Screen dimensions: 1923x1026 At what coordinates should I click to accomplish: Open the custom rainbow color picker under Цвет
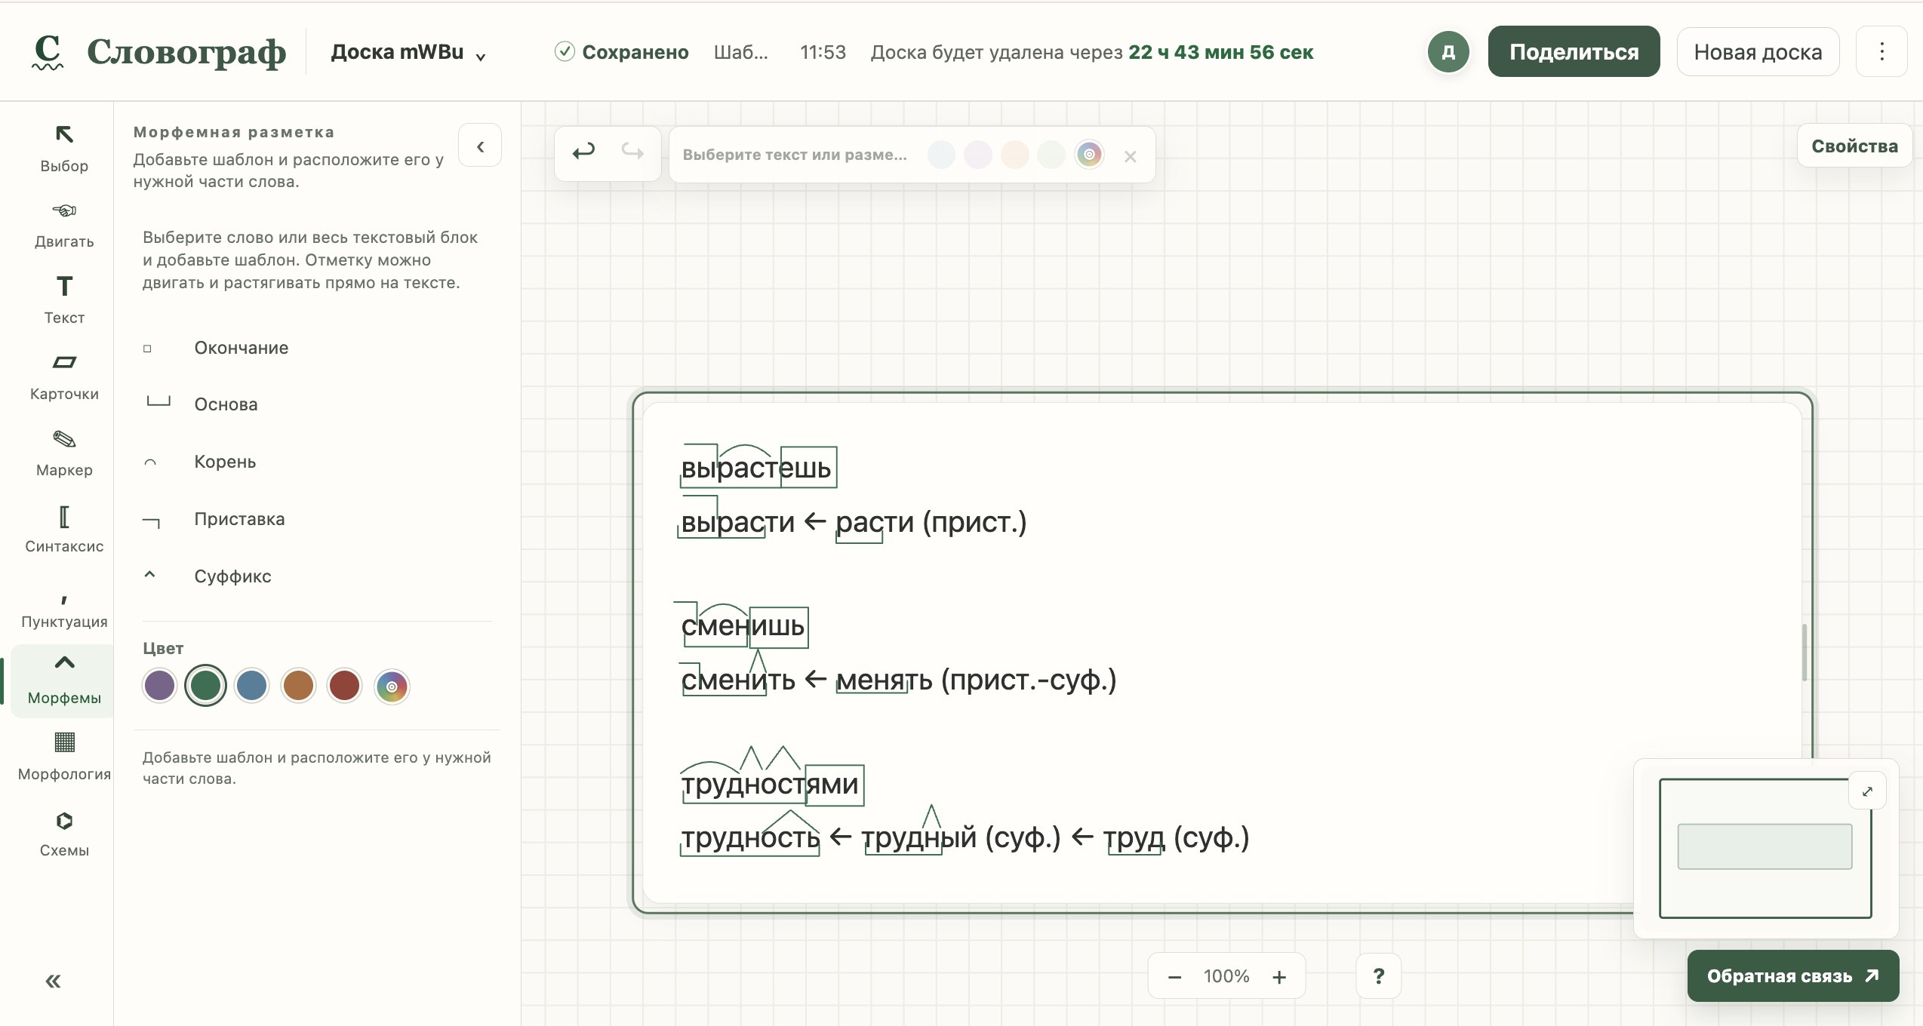pos(392,687)
